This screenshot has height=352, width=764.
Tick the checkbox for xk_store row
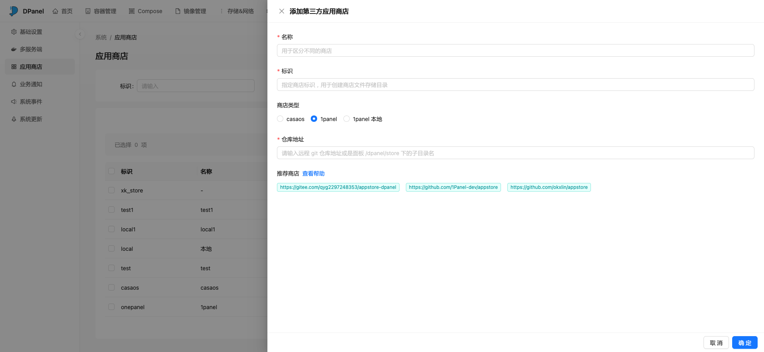[111, 190]
